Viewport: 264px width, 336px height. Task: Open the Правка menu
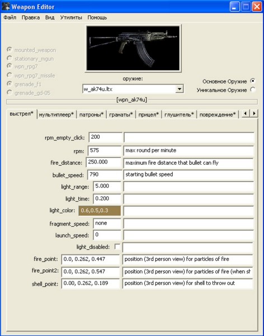coord(31,17)
